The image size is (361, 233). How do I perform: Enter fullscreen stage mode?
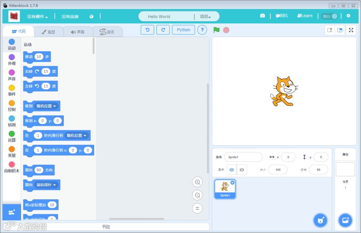point(351,30)
